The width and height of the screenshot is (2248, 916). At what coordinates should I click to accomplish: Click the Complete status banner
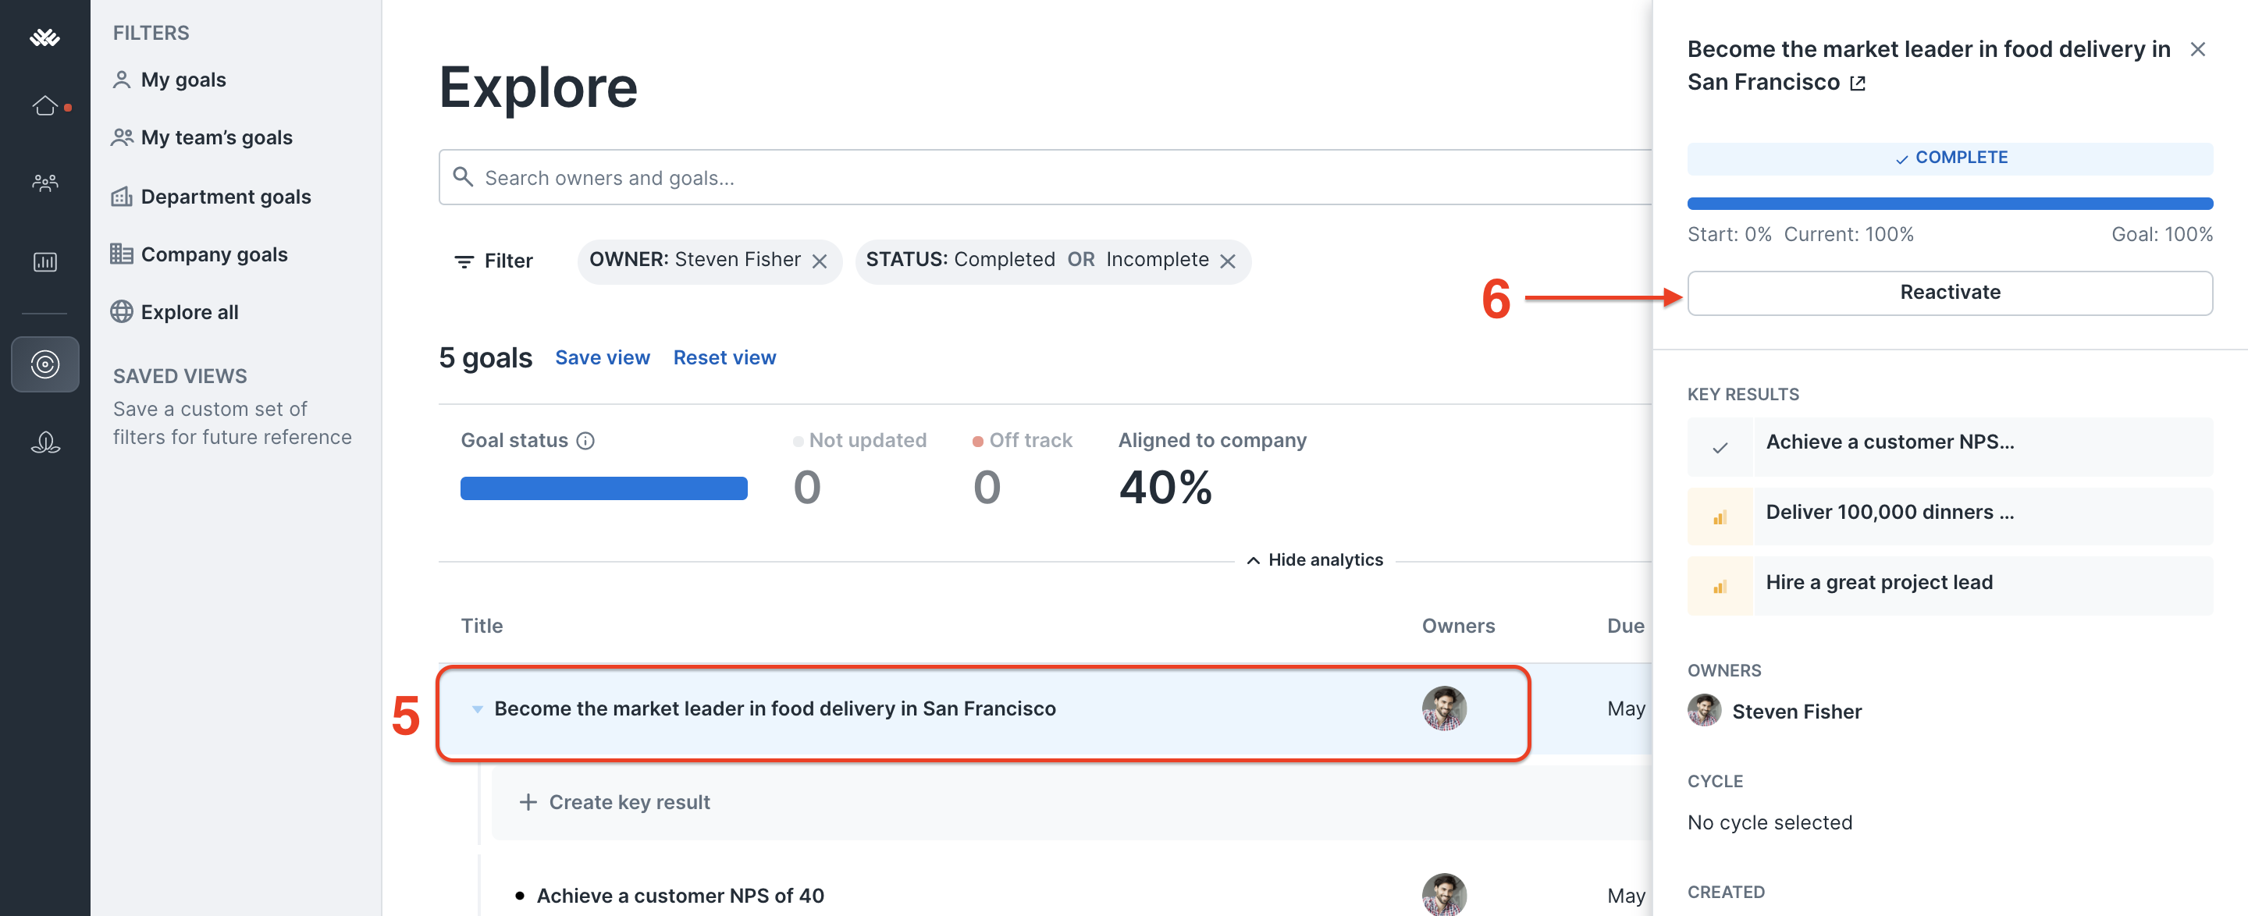[1949, 158]
